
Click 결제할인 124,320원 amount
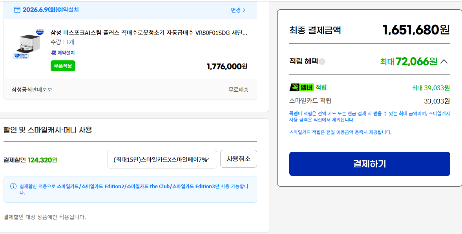(42, 160)
